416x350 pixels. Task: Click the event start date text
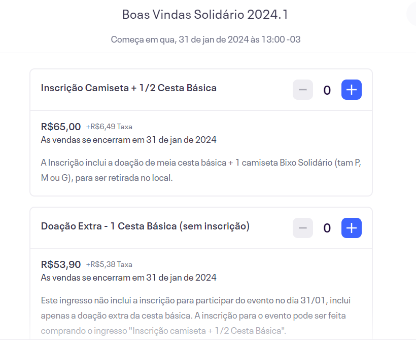[205, 40]
